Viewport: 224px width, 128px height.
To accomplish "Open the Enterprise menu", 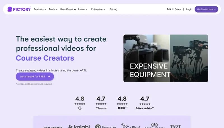I will coord(97,9).
